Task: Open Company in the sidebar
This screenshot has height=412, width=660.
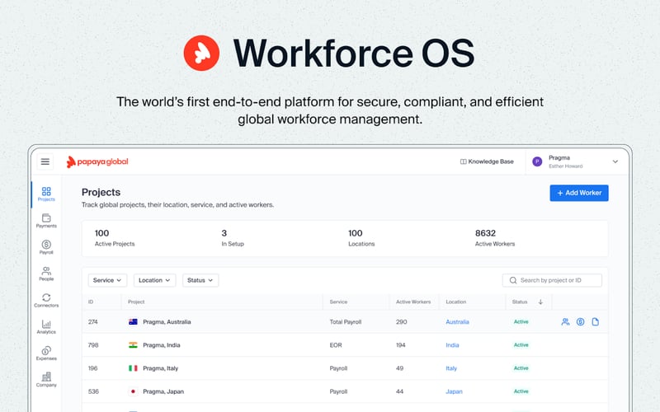Action: click(46, 380)
